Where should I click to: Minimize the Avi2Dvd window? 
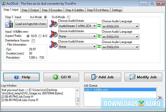pos(143,4)
